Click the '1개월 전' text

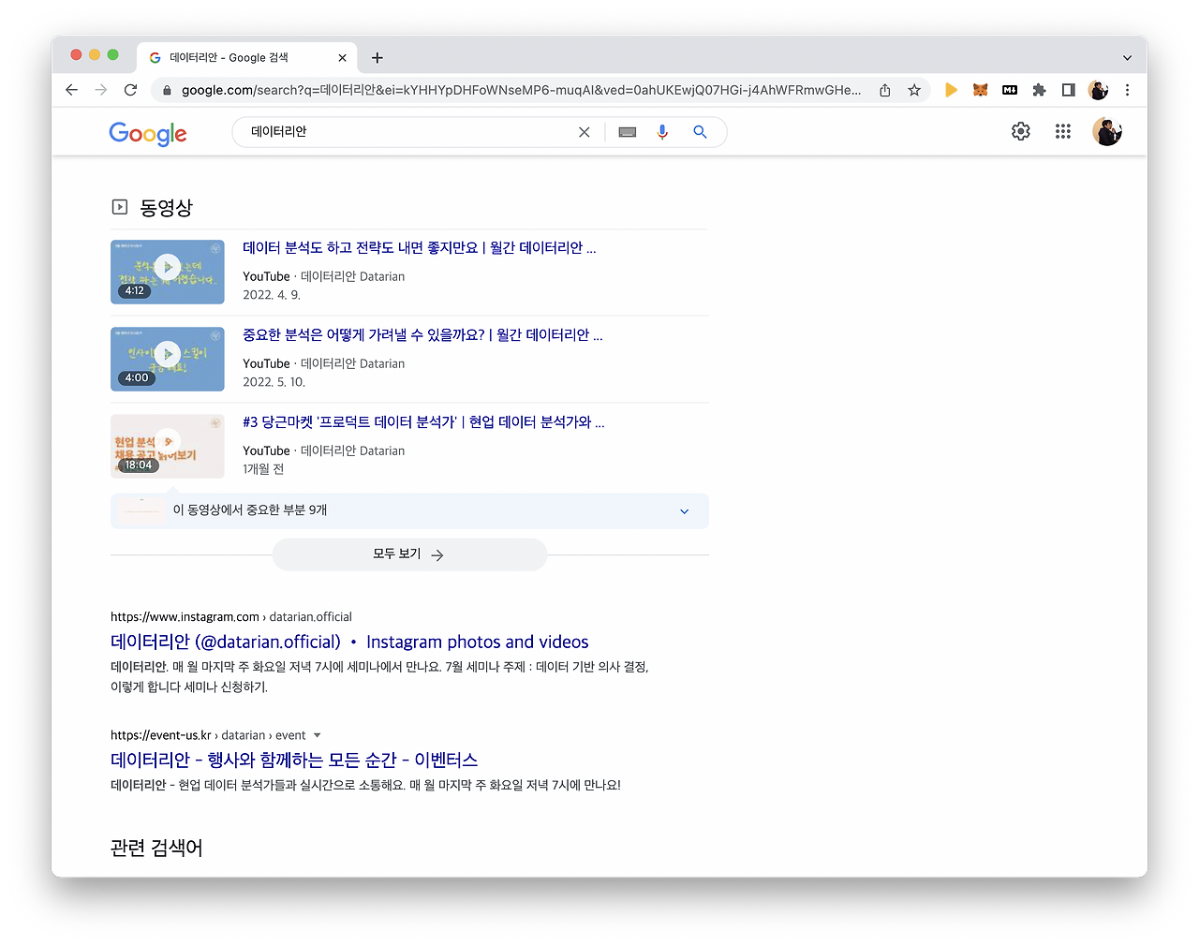tap(263, 469)
